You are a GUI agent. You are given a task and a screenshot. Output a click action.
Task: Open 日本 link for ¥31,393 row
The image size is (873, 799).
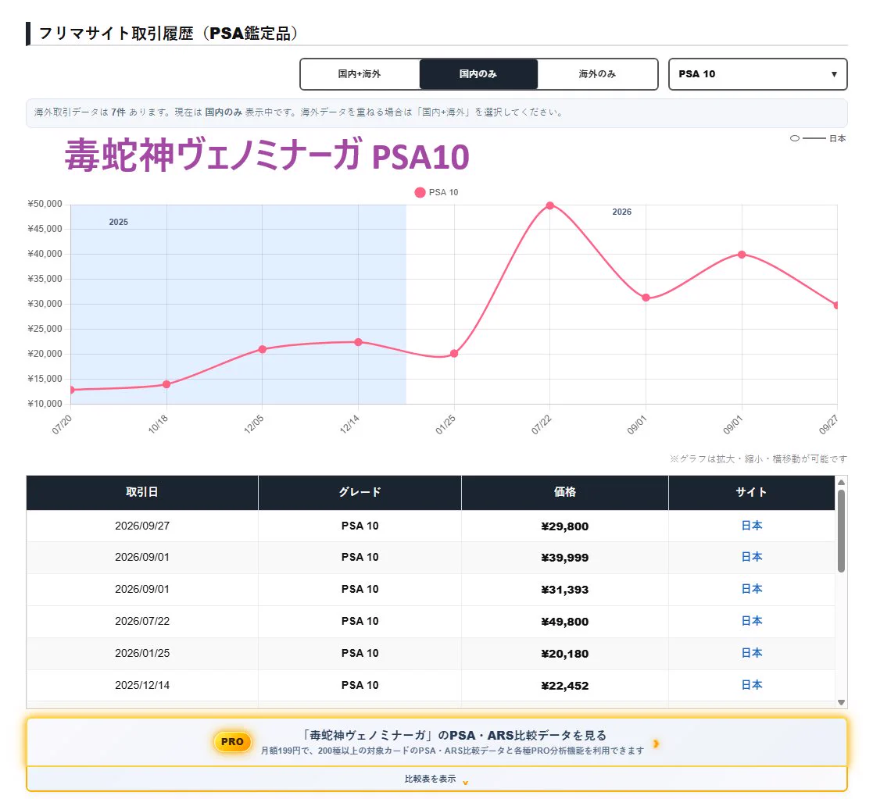[x=751, y=589]
